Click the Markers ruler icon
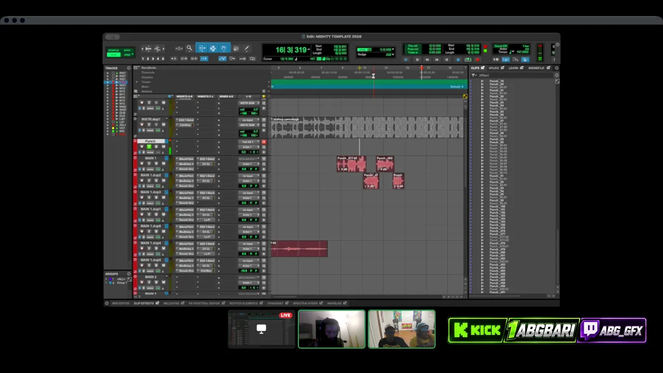The width and height of the screenshot is (663, 373). pos(136,91)
